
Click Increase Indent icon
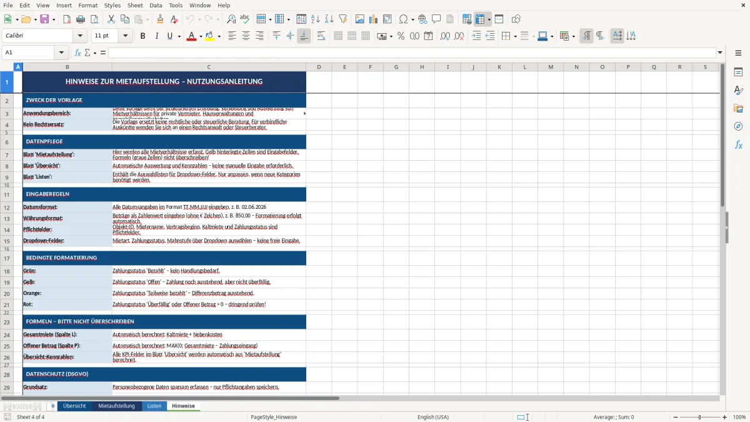point(476,36)
